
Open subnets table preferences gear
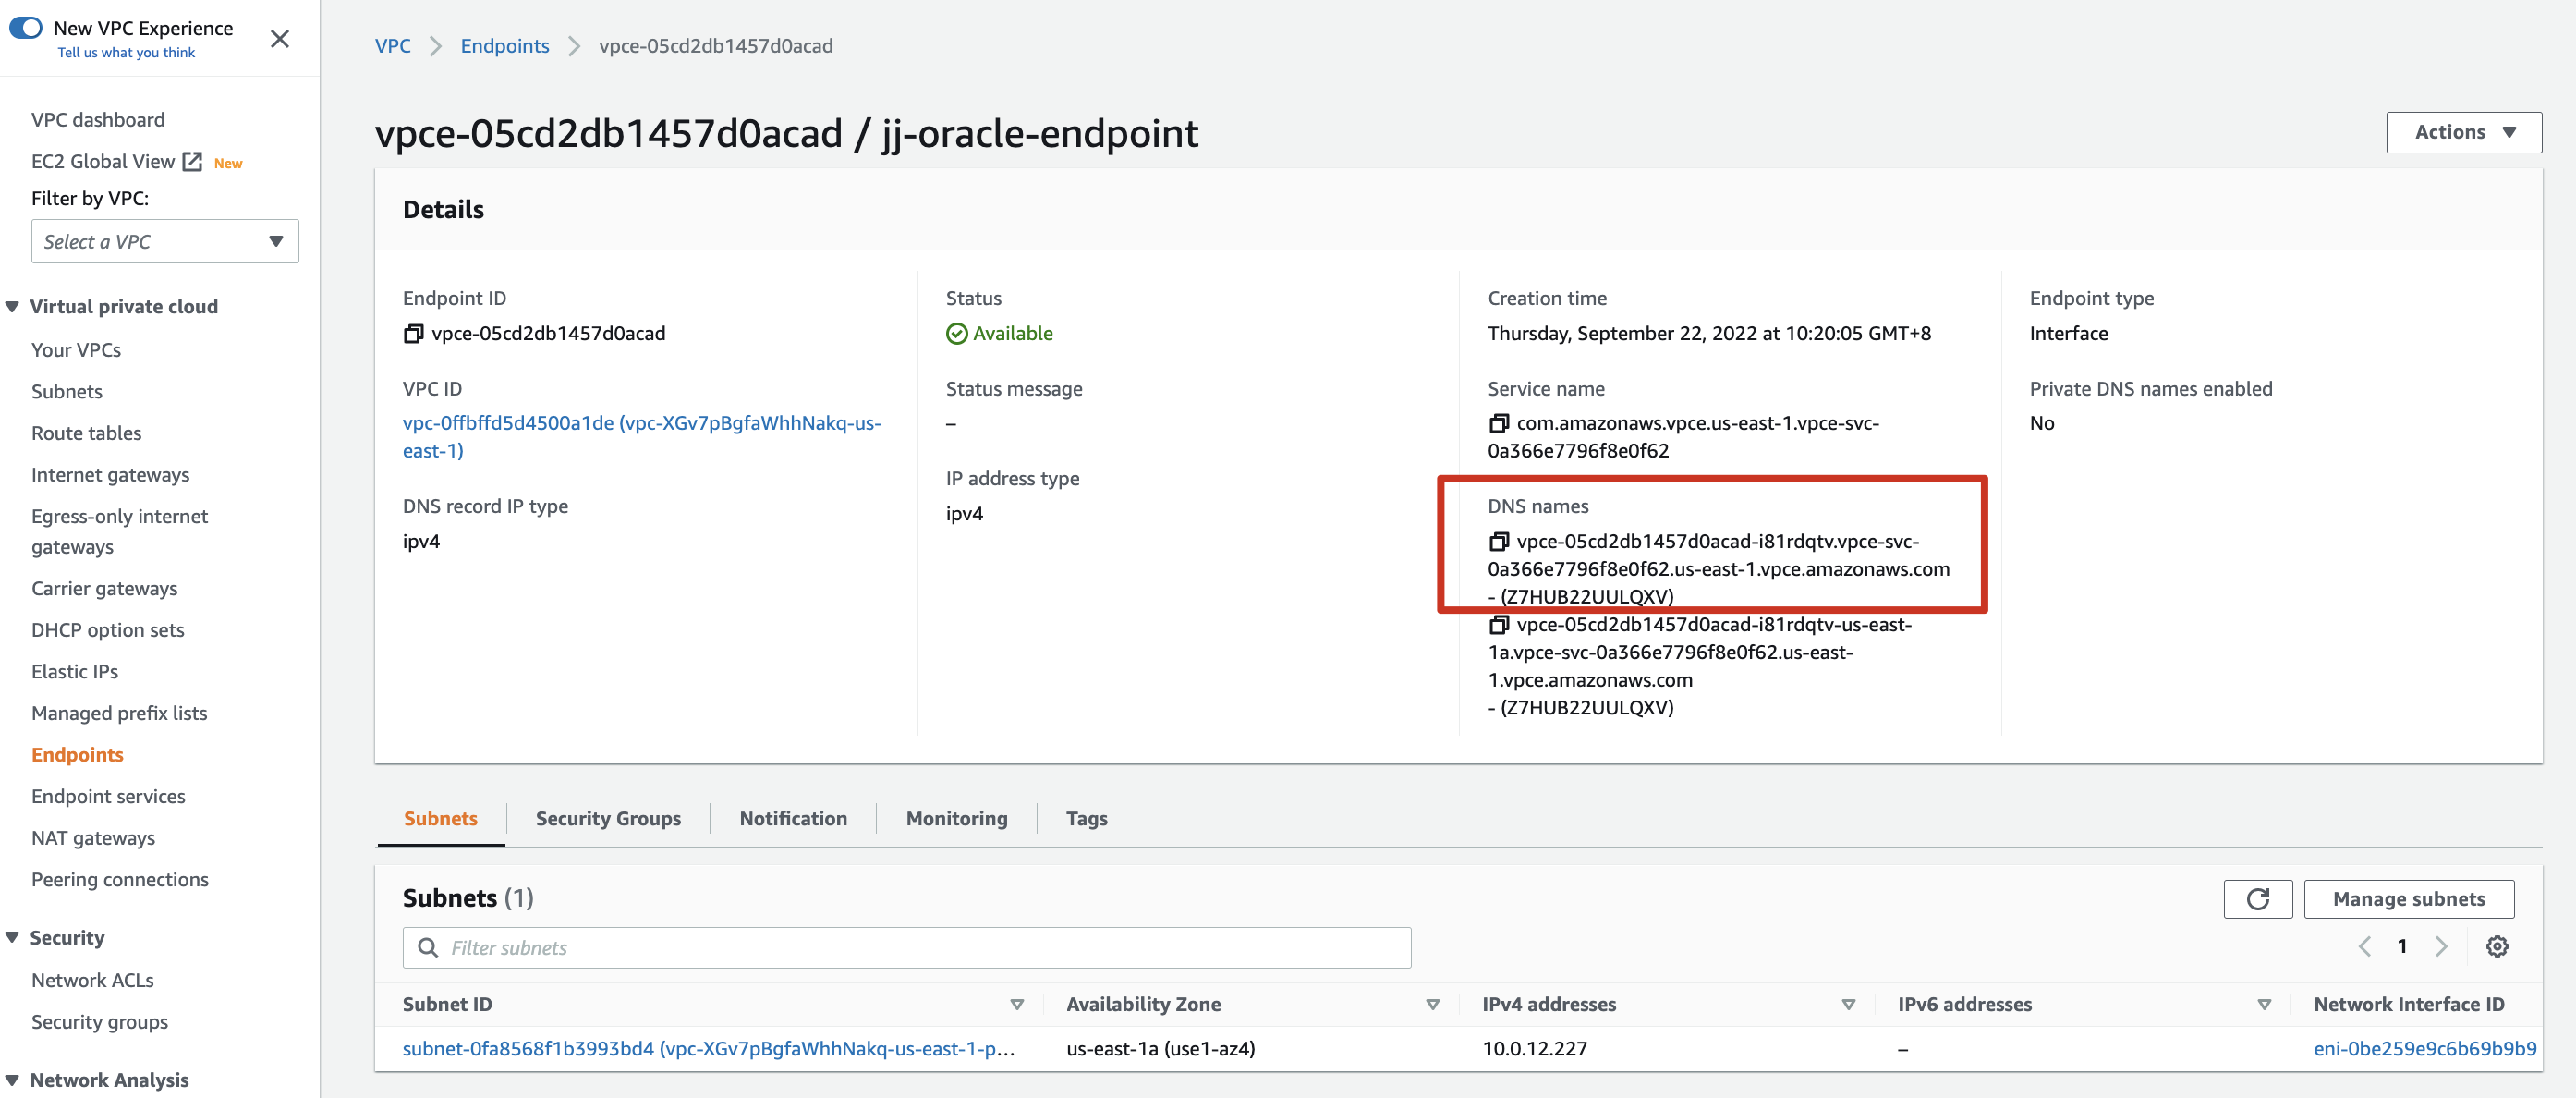click(x=2497, y=946)
